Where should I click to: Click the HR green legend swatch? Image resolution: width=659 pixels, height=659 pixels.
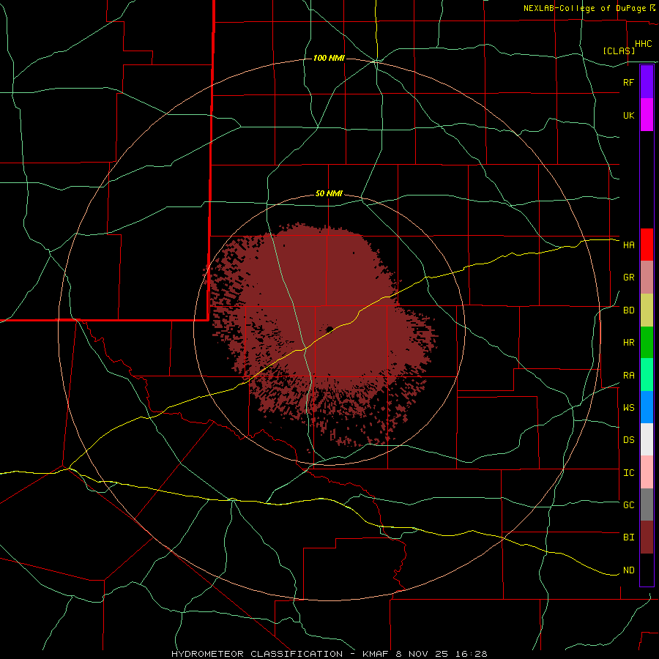pos(647,343)
